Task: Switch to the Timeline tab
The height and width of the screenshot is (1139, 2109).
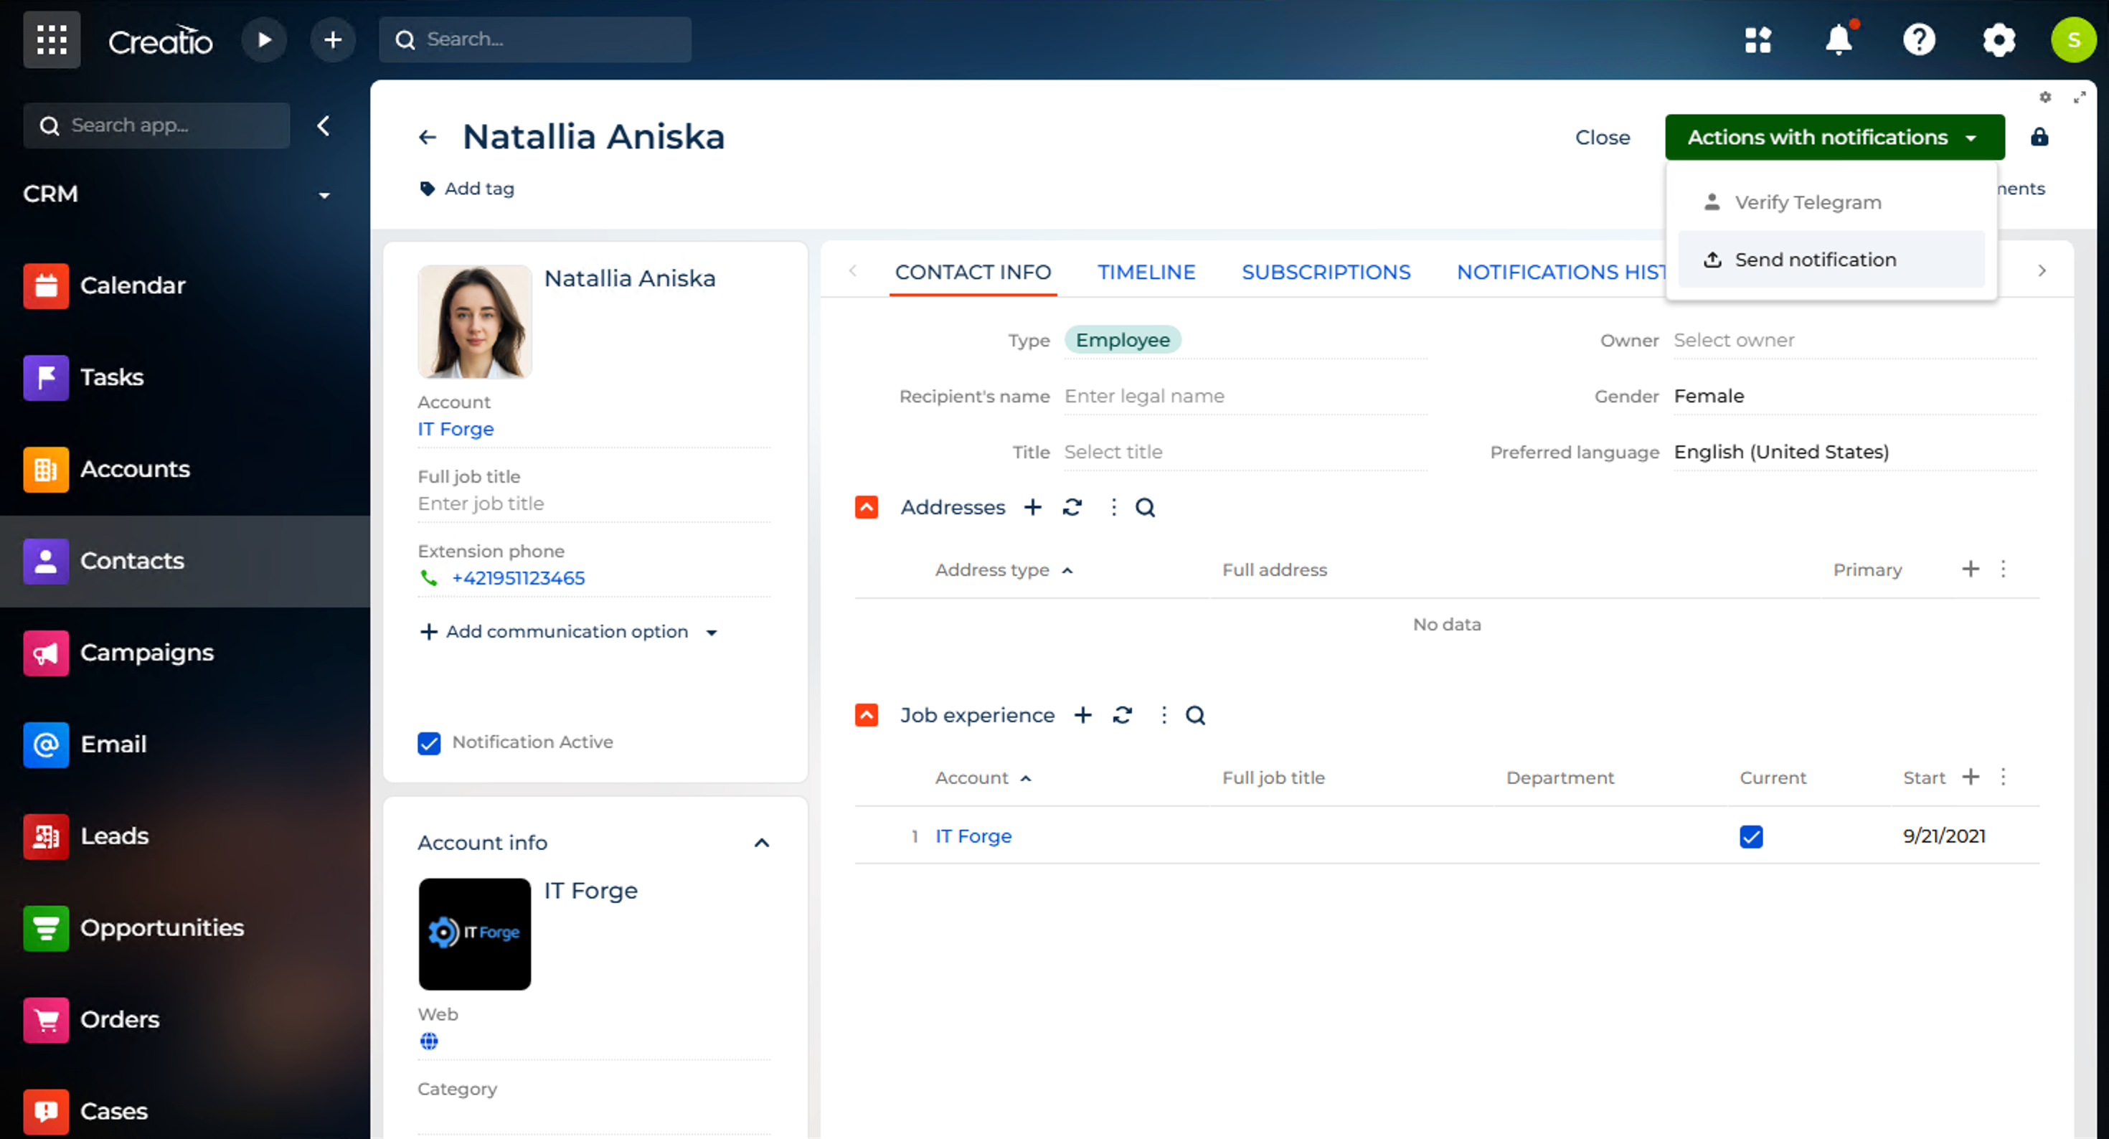Action: (x=1146, y=272)
